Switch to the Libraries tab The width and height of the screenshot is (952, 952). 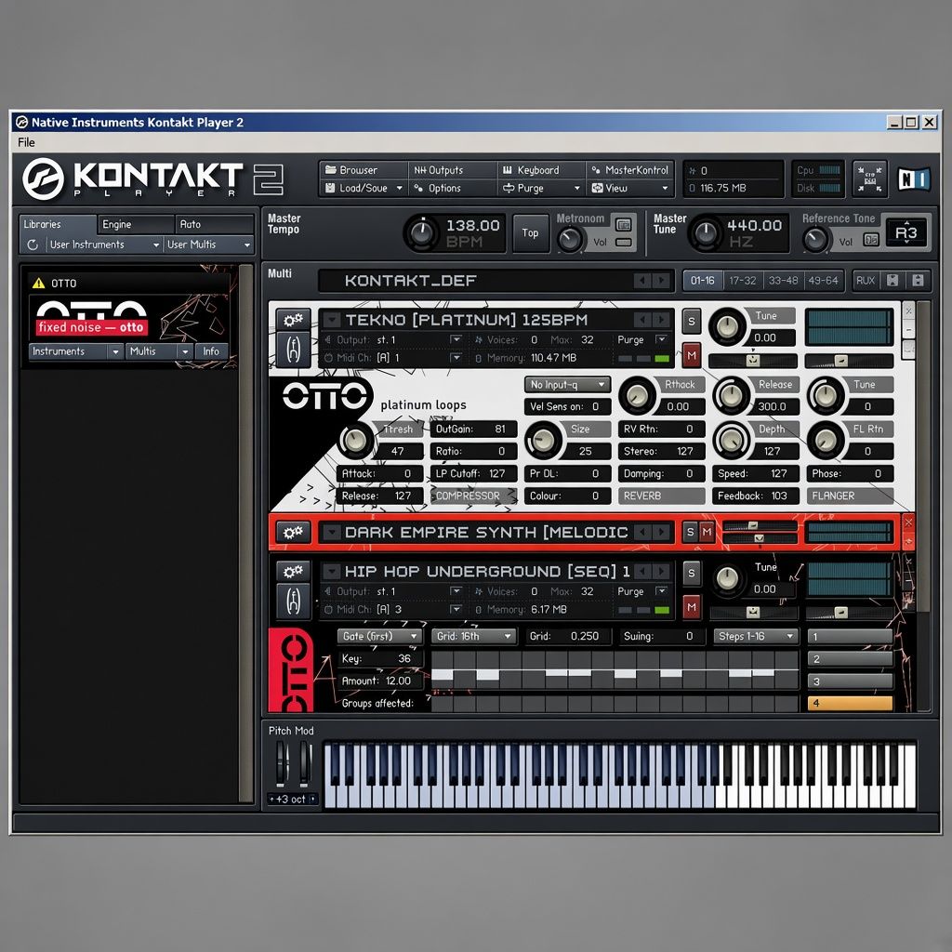point(58,225)
